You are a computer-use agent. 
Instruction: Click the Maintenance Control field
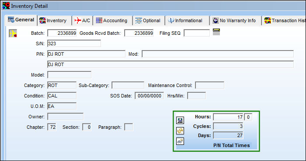click(x=209, y=85)
